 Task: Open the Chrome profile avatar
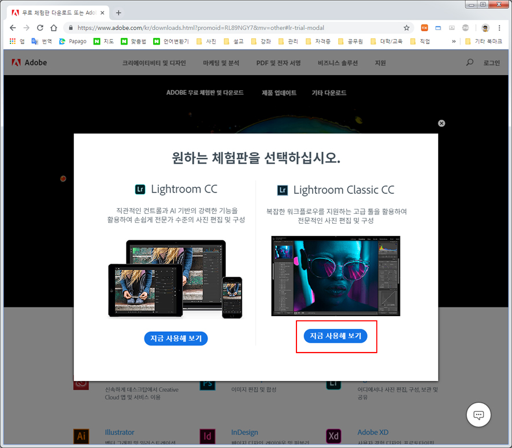[485, 28]
